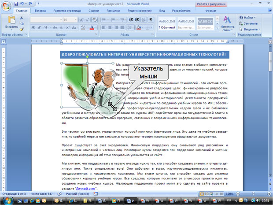
Task: Open the font name combo box dropdown
Action: tap(61, 20)
